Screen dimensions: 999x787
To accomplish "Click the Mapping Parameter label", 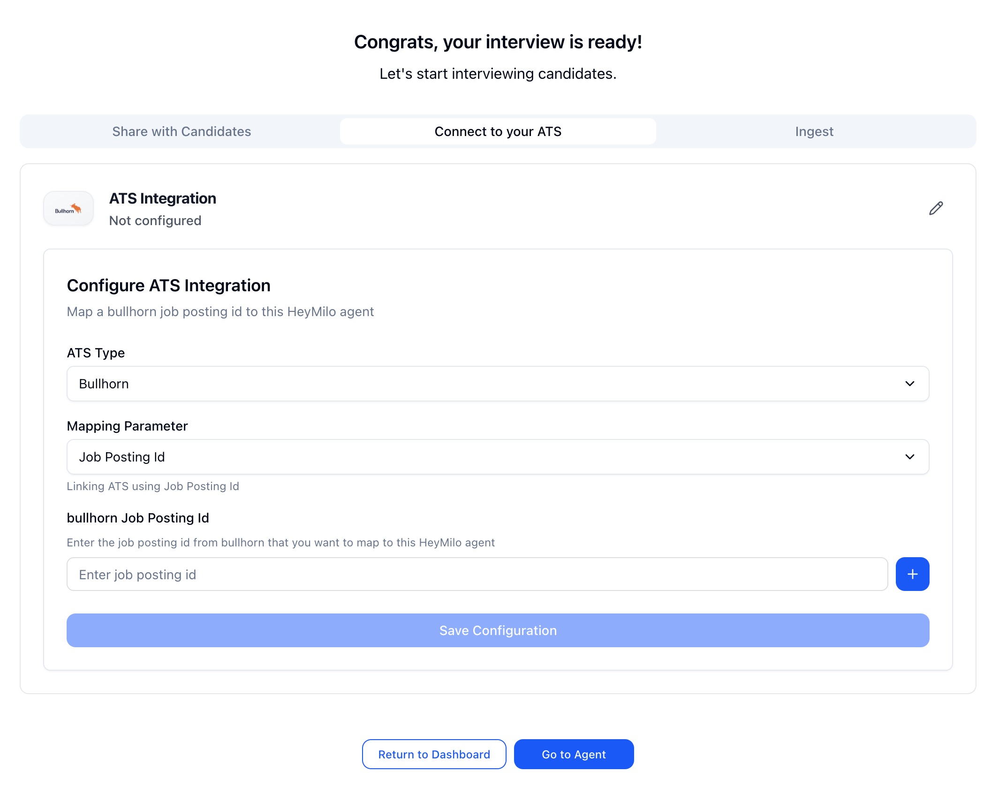I will click(127, 426).
